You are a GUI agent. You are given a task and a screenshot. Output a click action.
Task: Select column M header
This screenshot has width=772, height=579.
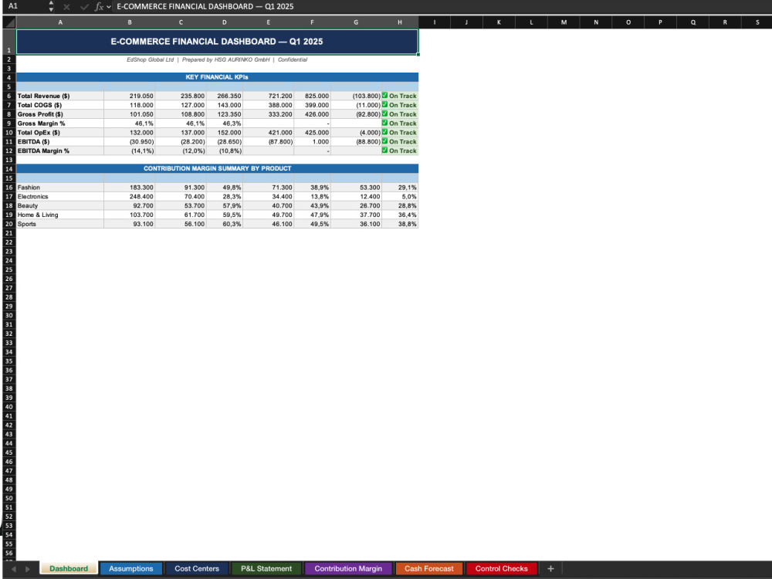564,22
